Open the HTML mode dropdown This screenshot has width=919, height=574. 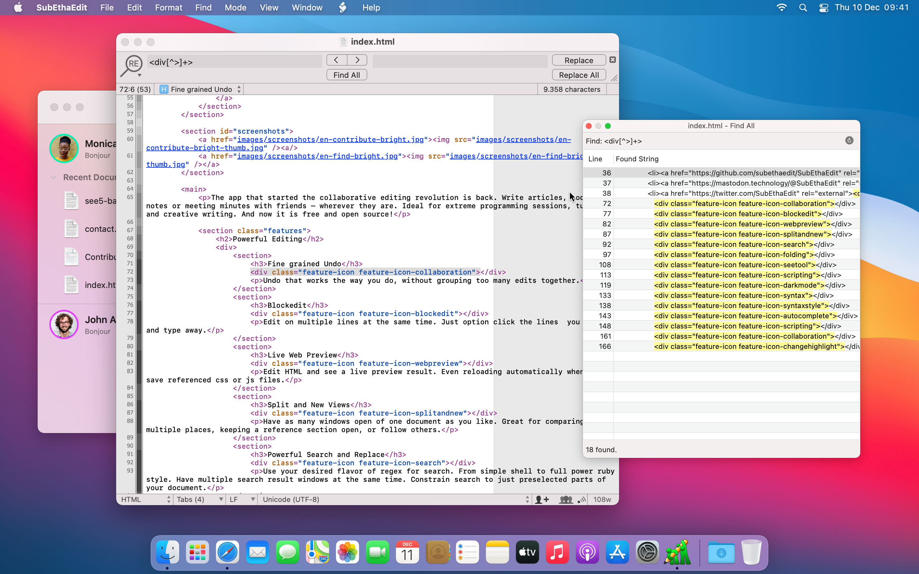tap(145, 500)
